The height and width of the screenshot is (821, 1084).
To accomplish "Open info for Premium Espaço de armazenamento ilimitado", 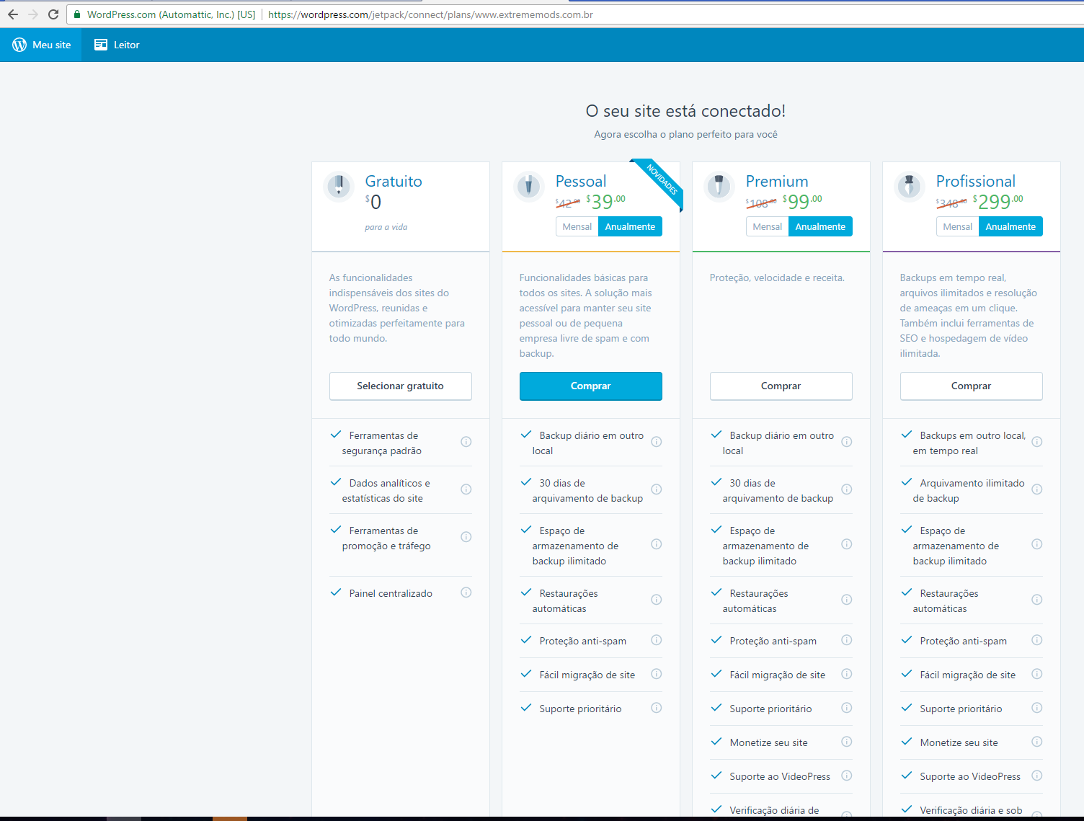I will point(847,544).
